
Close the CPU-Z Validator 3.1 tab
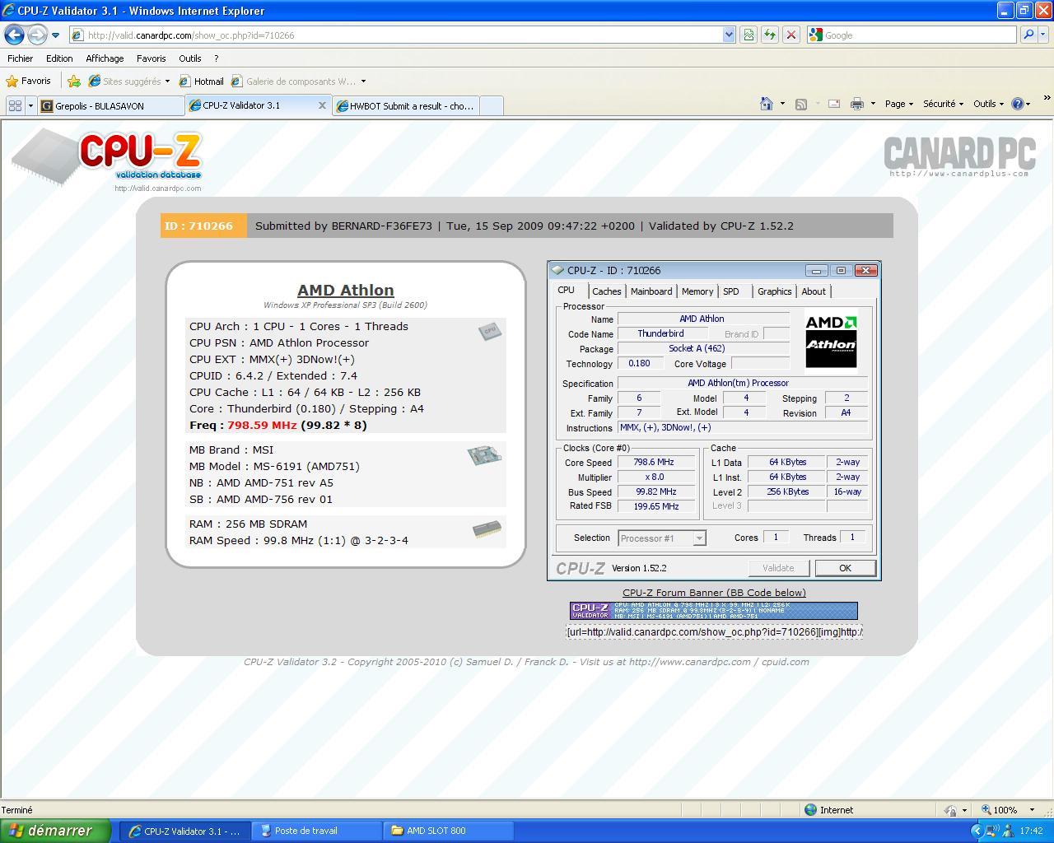(322, 105)
